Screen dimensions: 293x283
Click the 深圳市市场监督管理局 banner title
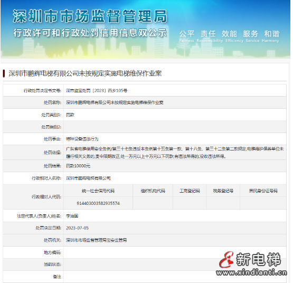[x=90, y=16]
